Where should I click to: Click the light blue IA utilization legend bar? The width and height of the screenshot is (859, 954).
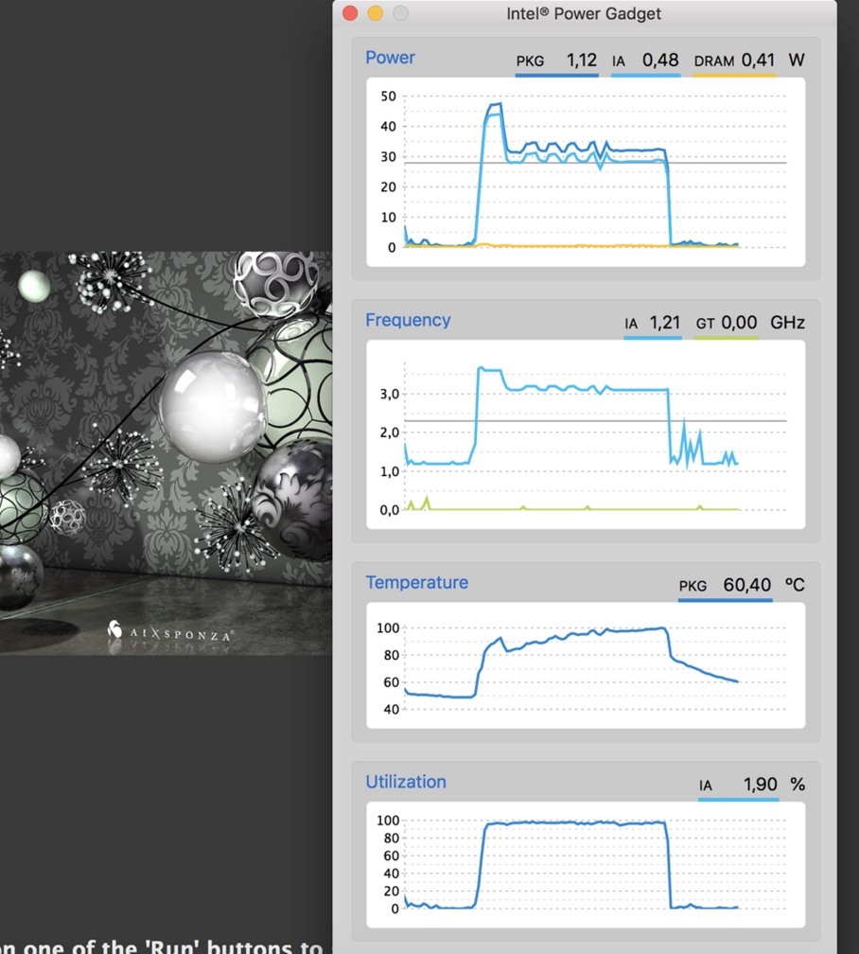(739, 800)
